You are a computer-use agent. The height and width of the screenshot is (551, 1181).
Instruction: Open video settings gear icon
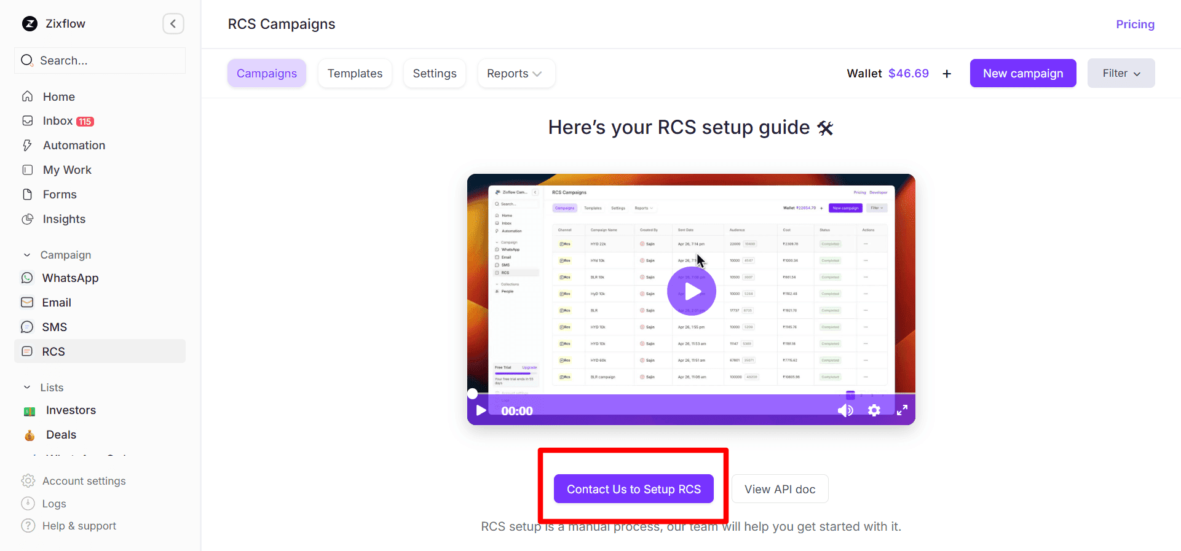pyautogui.click(x=874, y=410)
